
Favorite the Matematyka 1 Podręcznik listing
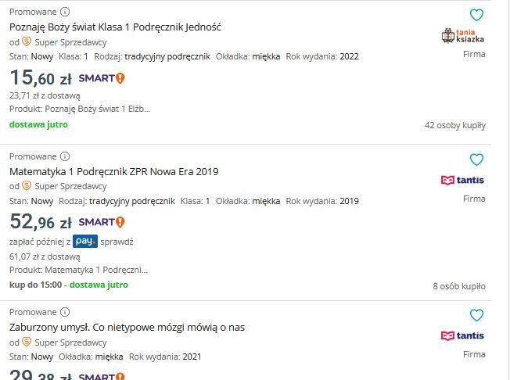click(476, 160)
